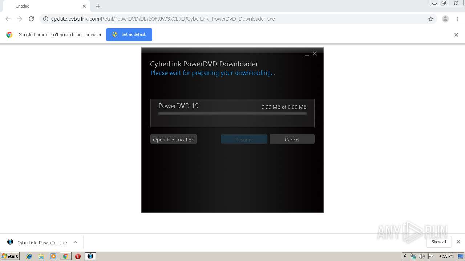
Task: Click the 0.00 MB of 0.00 MB text
Action: (x=284, y=107)
